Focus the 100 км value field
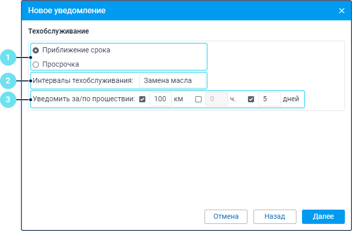 [x=161, y=99]
